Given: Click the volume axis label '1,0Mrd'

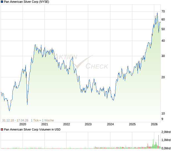Looking at the screenshot, I should click(166, 140).
